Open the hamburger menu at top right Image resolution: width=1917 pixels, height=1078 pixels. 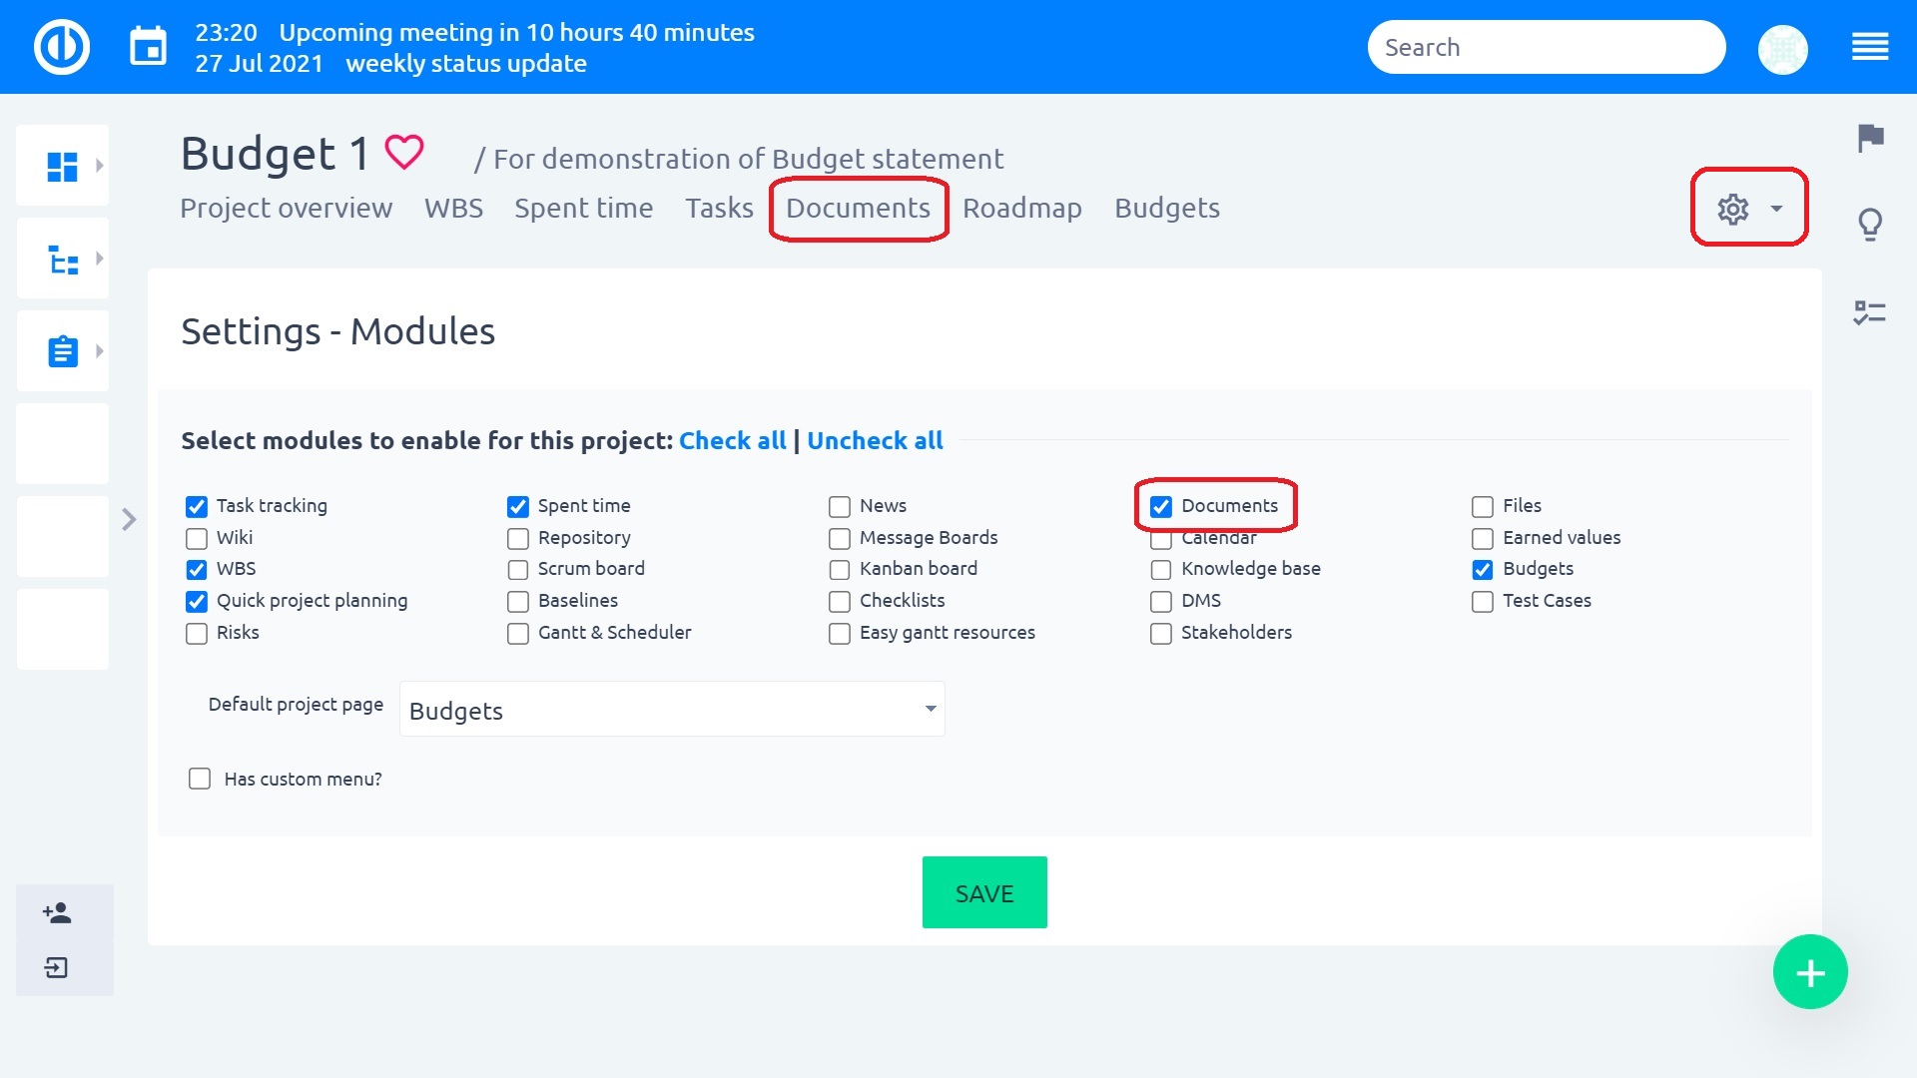(1869, 47)
